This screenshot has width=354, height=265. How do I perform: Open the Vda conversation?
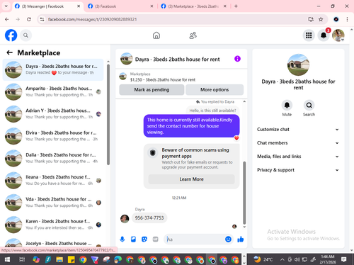(x=53, y=203)
